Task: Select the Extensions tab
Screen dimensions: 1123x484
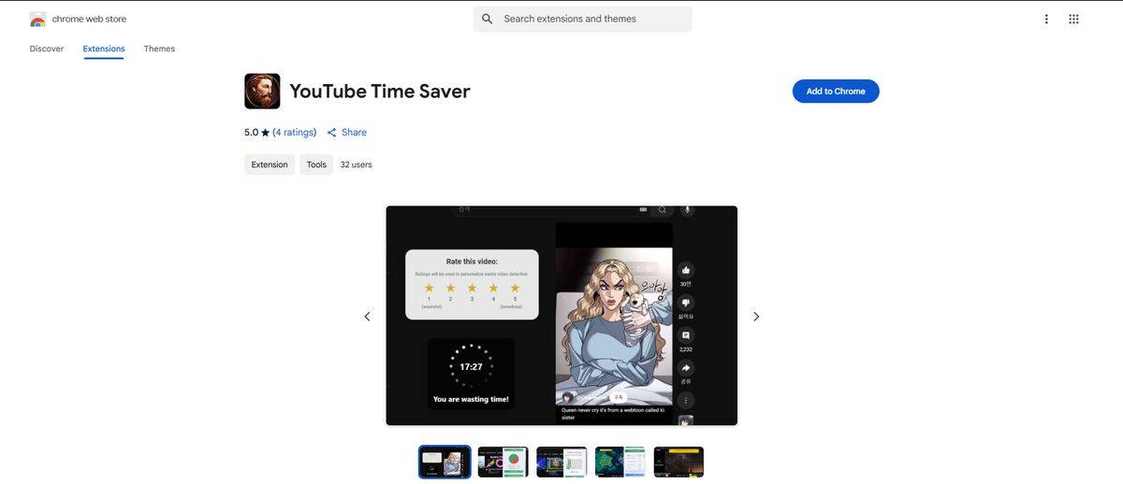Action: [x=104, y=49]
